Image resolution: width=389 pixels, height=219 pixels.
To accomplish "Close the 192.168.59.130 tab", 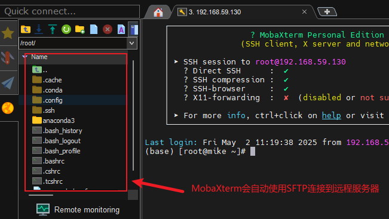I will [x=304, y=12].
